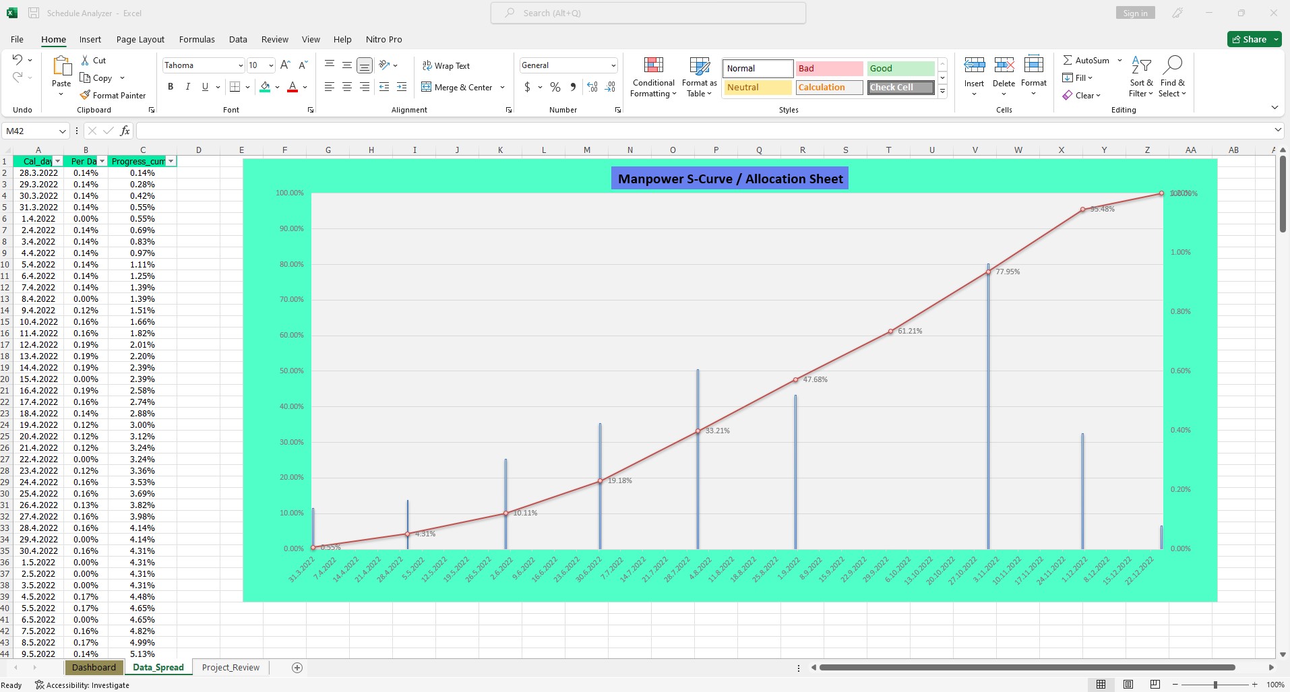
Task: Click the Percent Style icon
Action: (555, 87)
